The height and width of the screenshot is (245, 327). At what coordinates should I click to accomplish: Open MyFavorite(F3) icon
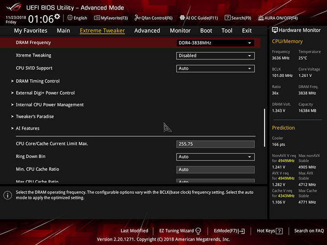pyautogui.click(x=97, y=18)
